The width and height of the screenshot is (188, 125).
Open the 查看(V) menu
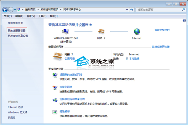click(31, 16)
